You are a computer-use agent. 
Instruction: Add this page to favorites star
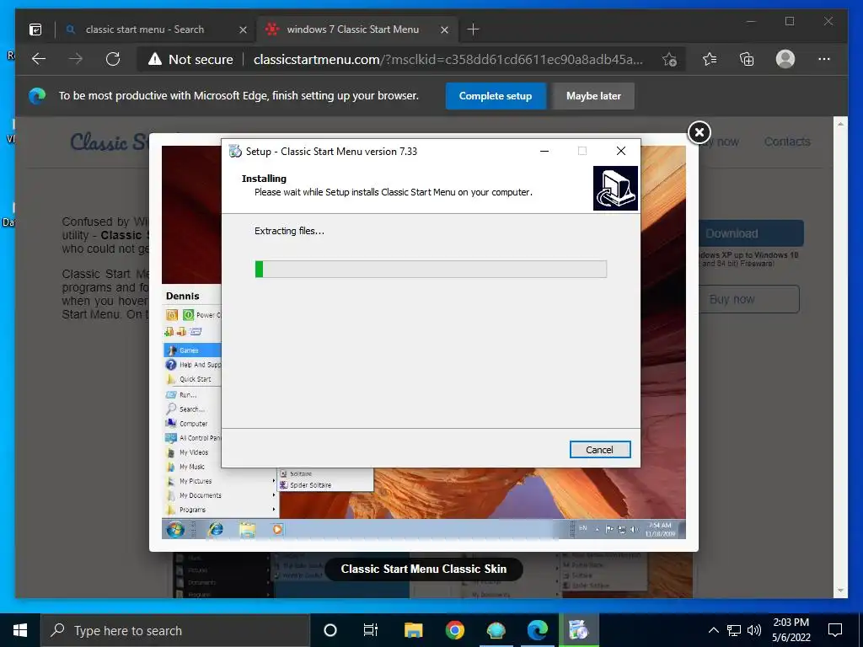click(669, 60)
